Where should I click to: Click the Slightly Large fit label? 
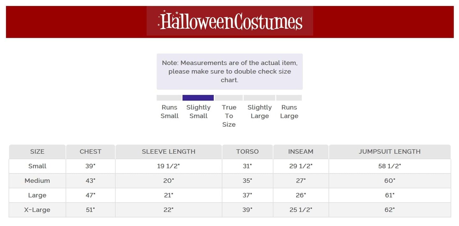[259, 112]
